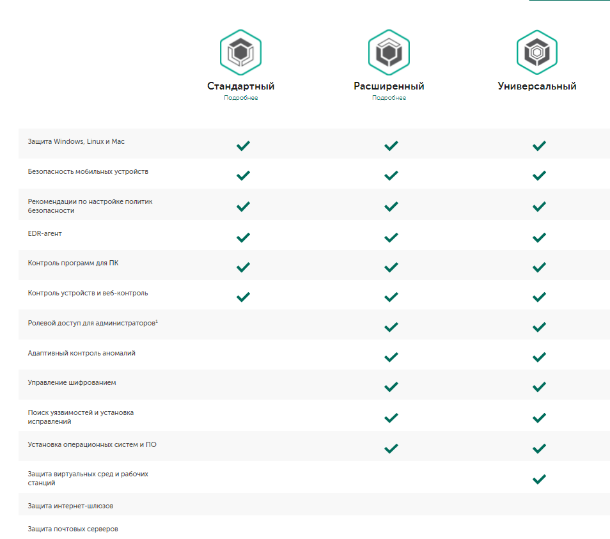
Task: Click Расширенный checkmark for Управление шифрованием
Action: [391, 386]
